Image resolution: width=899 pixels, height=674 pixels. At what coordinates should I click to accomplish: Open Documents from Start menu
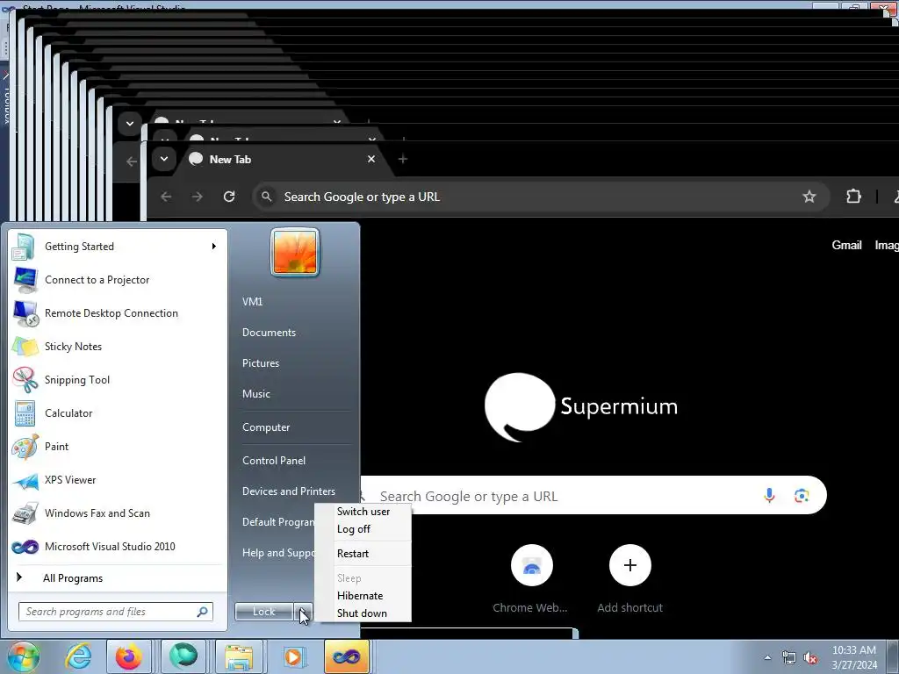[269, 333]
